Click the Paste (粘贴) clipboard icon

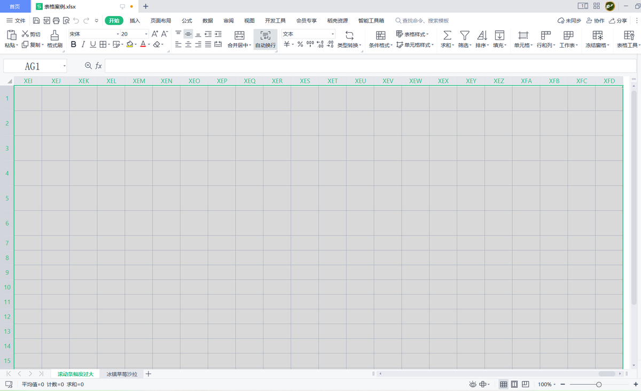coord(11,35)
